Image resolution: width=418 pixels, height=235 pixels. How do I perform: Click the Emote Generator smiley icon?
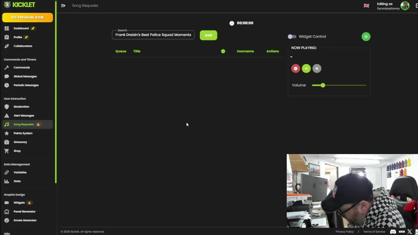tap(7, 220)
